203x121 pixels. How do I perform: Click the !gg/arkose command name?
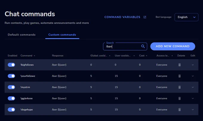coord(26,98)
